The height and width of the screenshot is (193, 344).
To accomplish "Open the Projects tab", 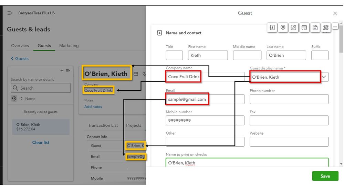I will [x=134, y=125].
